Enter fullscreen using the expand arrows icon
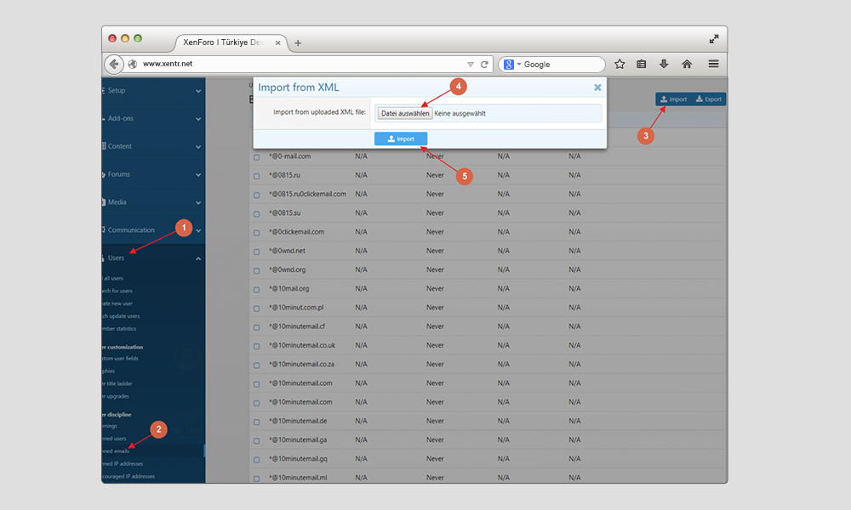 click(x=714, y=39)
